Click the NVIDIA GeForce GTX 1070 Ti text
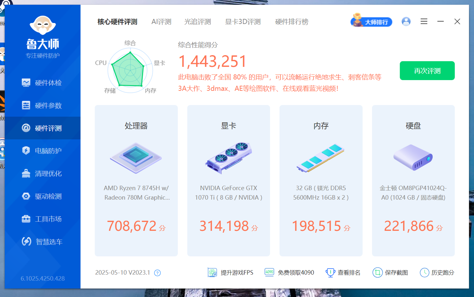This screenshot has width=474, height=297. tap(229, 193)
